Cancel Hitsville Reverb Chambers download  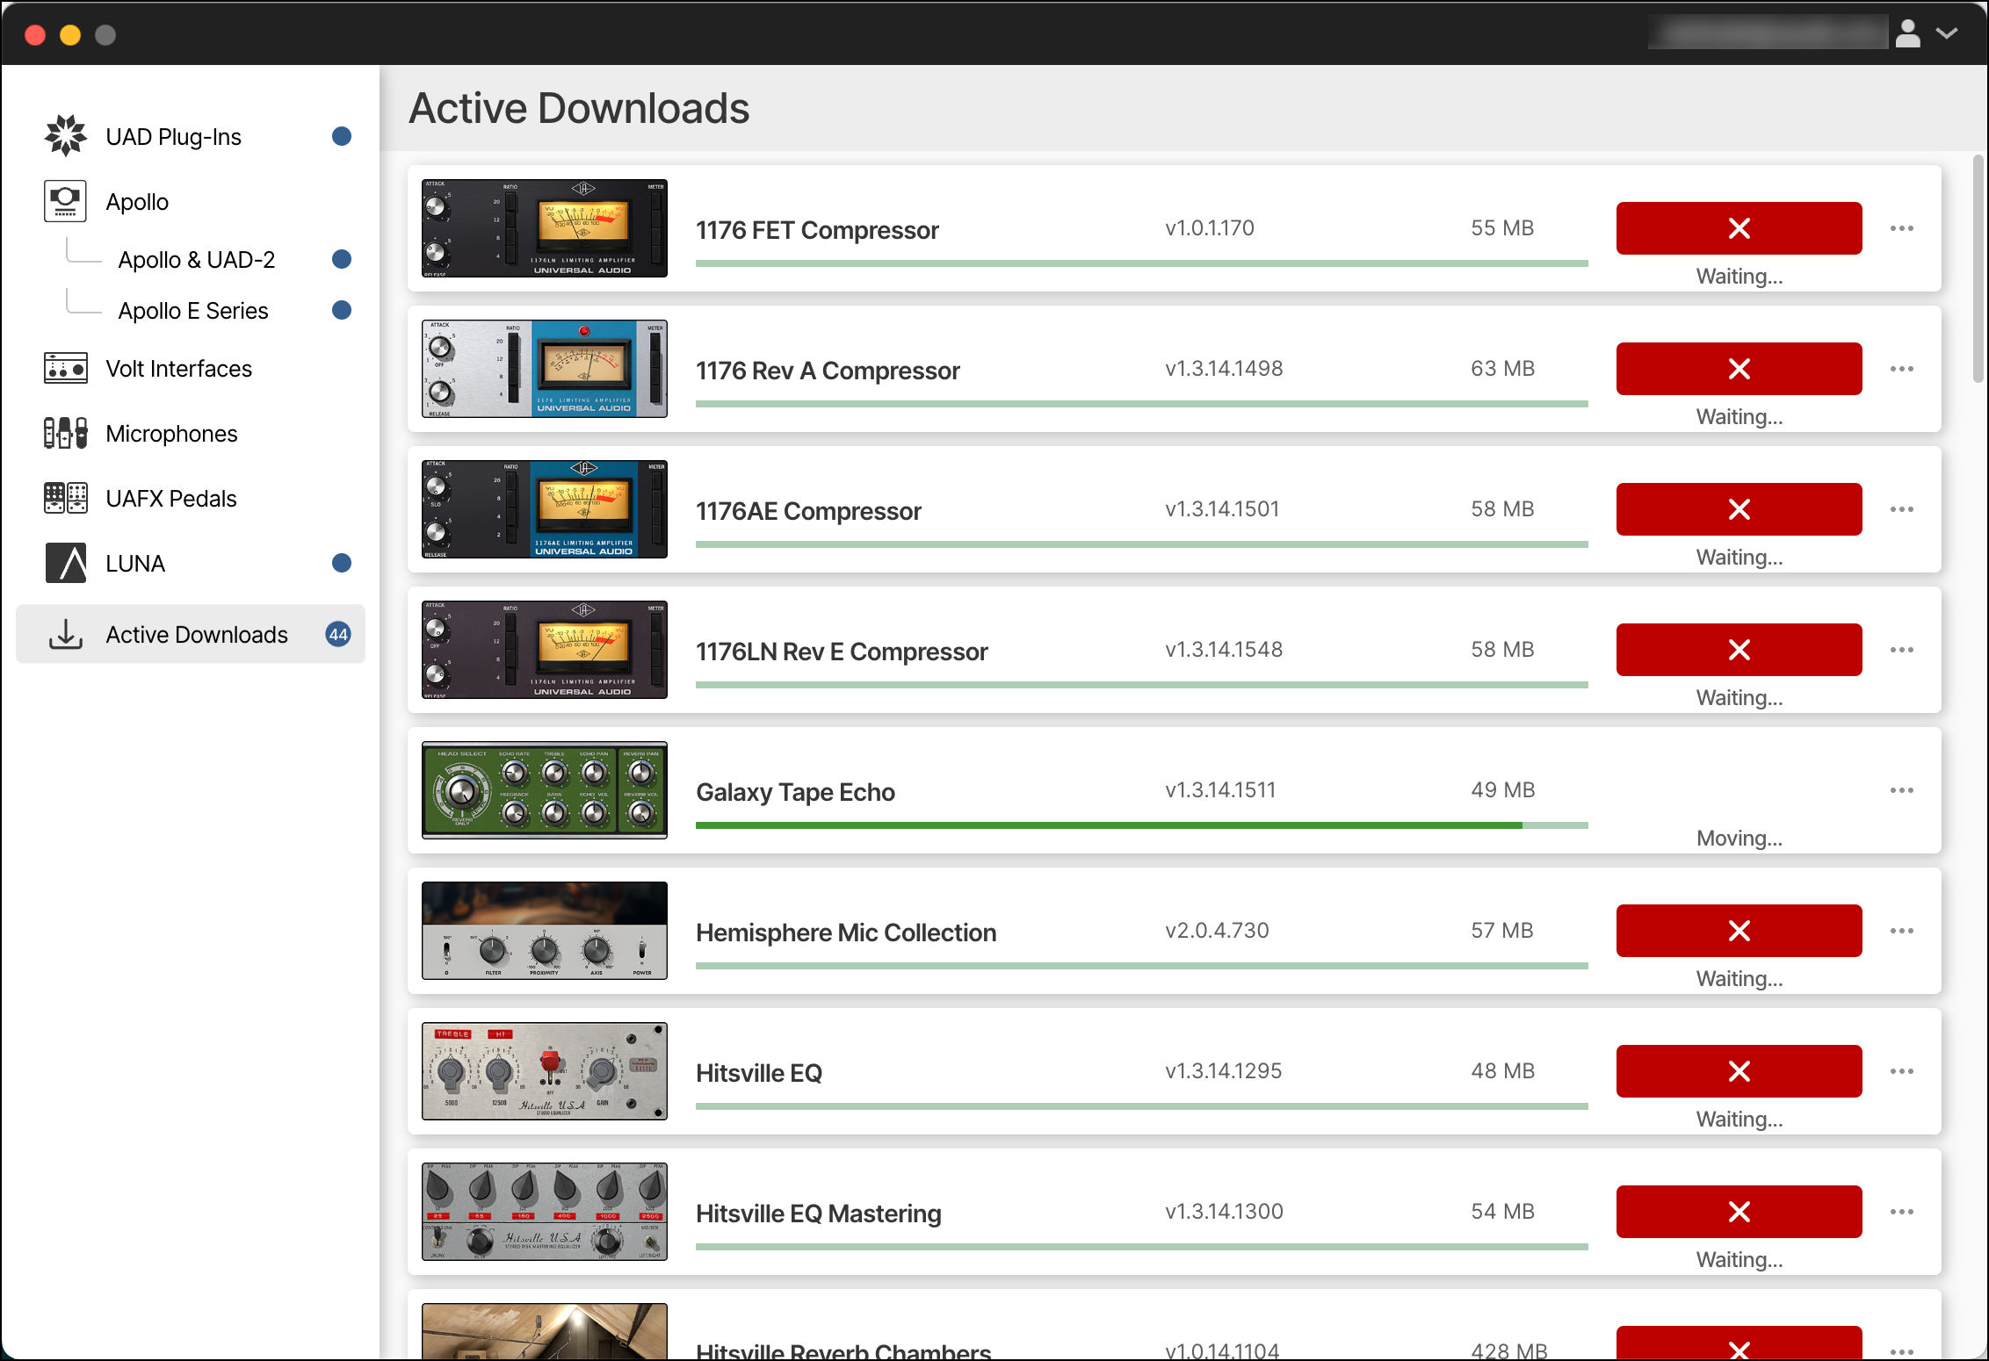click(1739, 1343)
